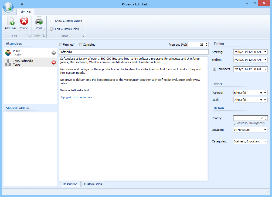Switch to the Description tab
272x197 pixels.
[70, 184]
